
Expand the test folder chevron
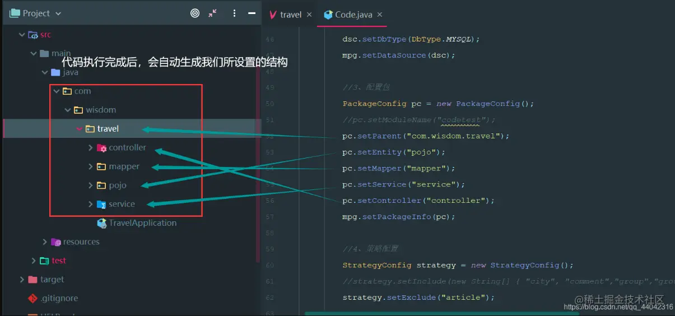pos(34,261)
